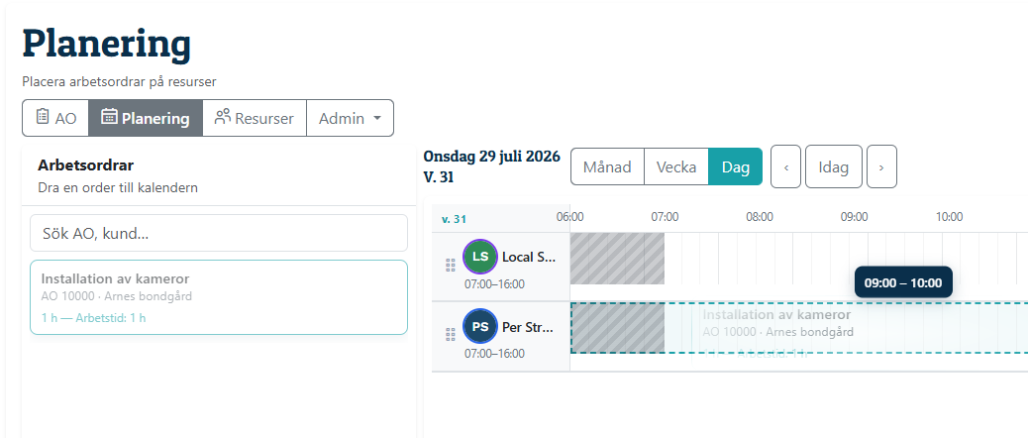
Task: Click the Sök AO, kund search field
Action: point(219,233)
